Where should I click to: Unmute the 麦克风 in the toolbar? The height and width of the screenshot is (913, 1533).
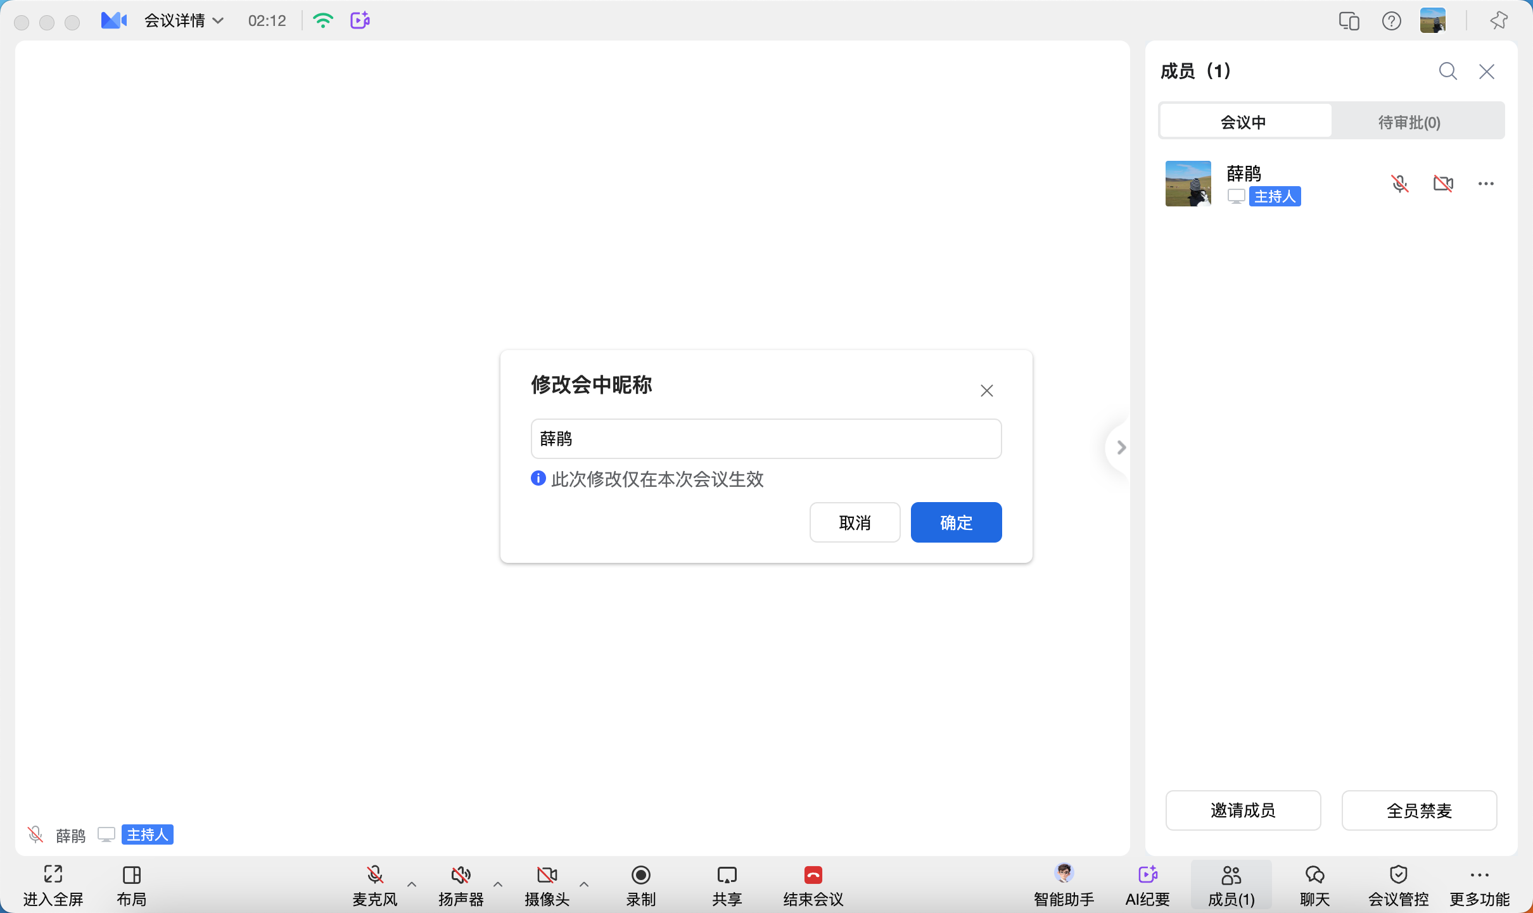tap(375, 886)
